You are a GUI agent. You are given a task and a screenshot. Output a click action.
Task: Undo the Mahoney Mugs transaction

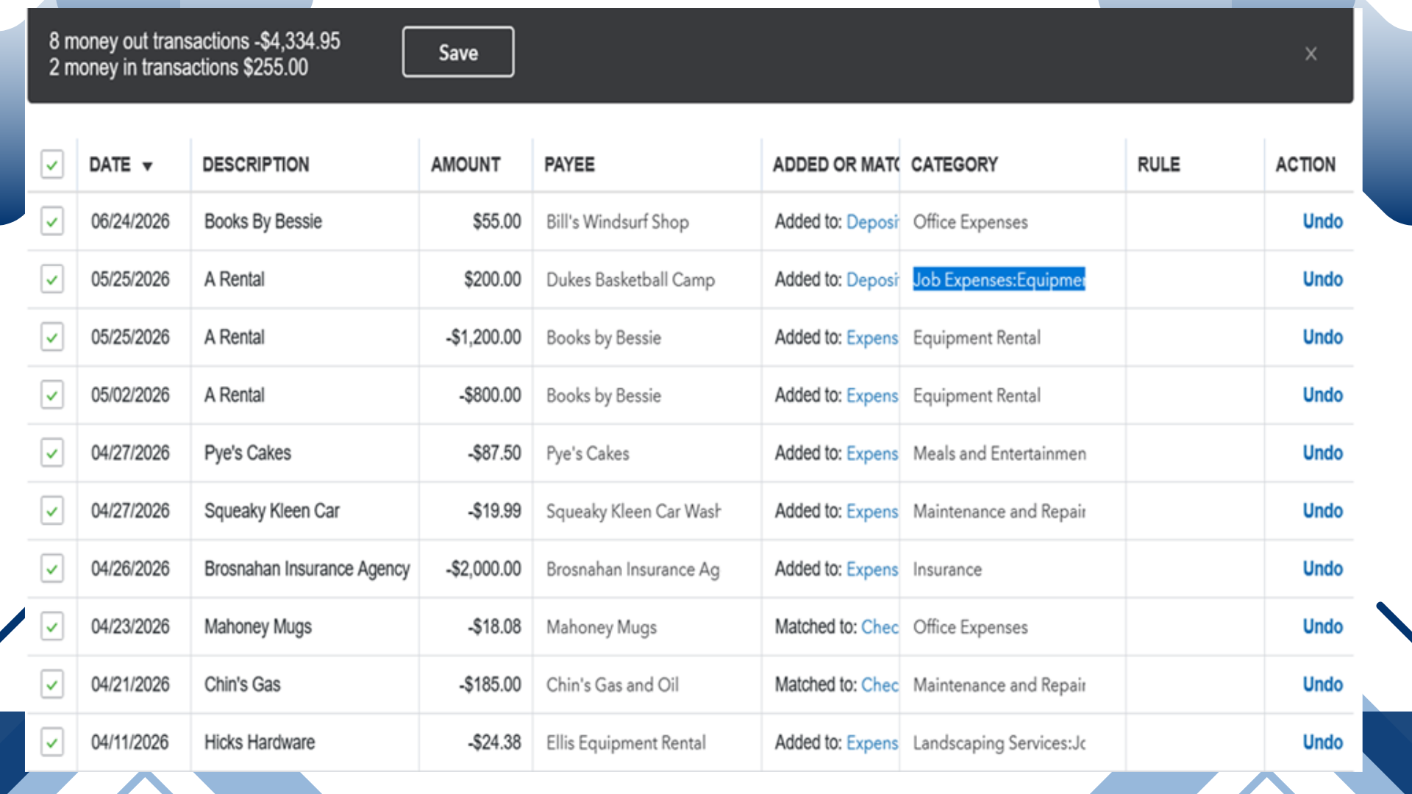(1322, 626)
